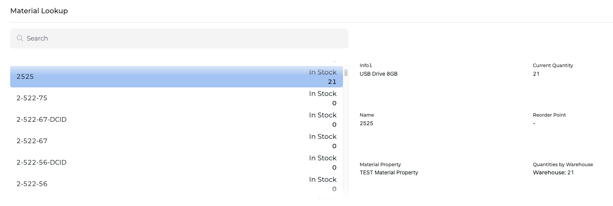613x206 pixels.
Task: Focus the Search input field
Action: pyautogui.click(x=179, y=38)
